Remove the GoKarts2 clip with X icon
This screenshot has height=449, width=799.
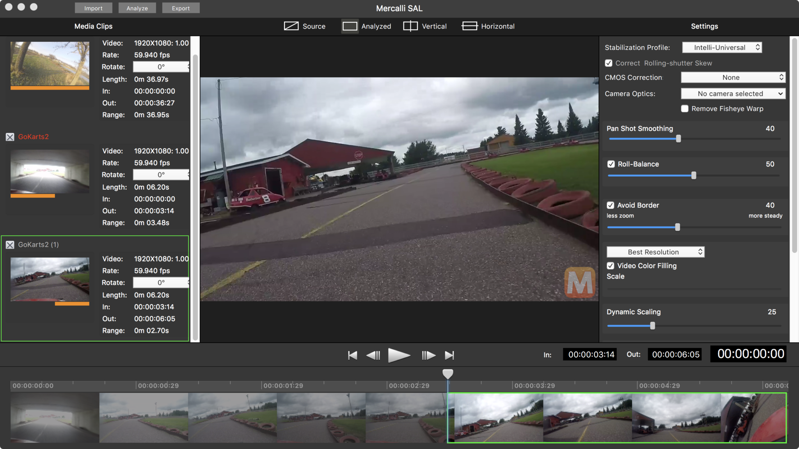click(x=10, y=137)
